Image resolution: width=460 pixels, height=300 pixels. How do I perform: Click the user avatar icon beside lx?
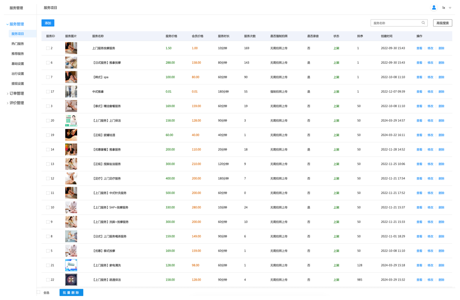tap(434, 7)
